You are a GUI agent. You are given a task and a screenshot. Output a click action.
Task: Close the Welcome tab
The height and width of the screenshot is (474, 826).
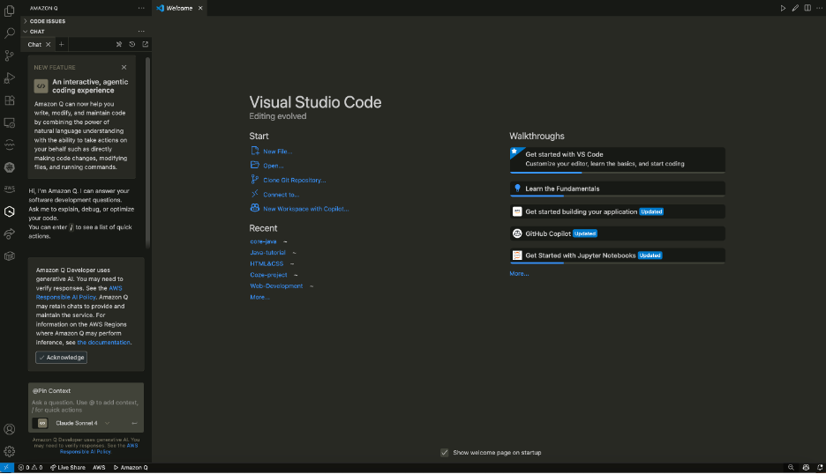200,8
